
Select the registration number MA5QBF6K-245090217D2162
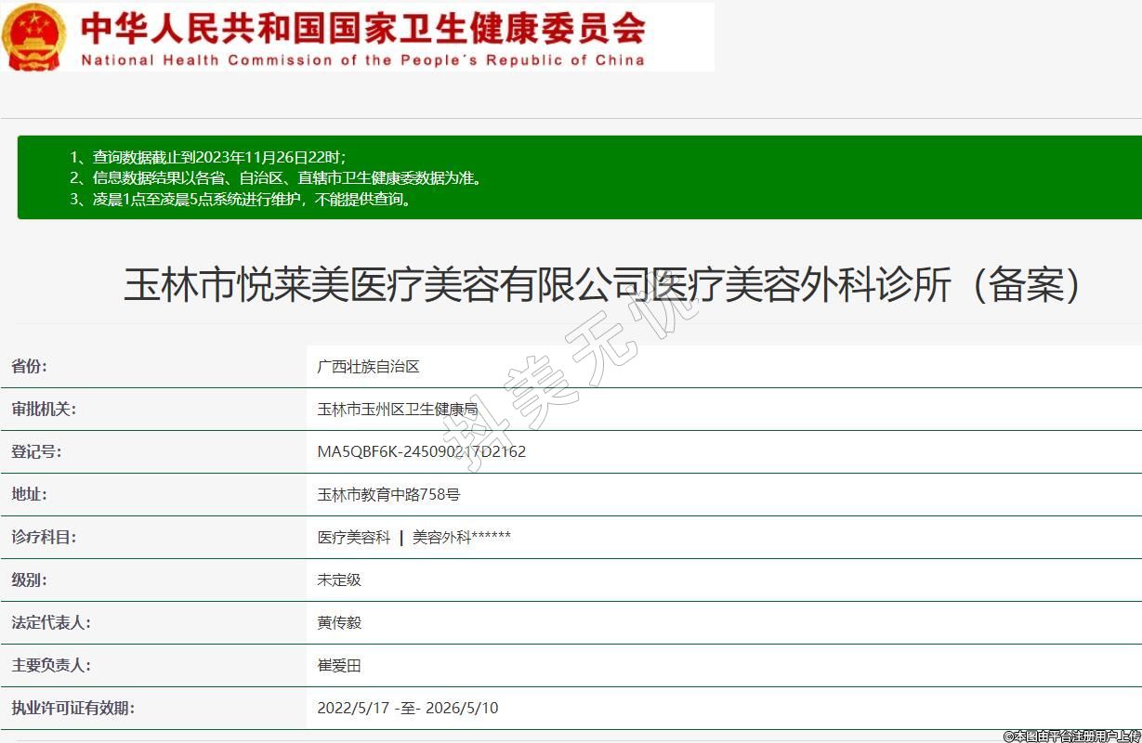[421, 451]
